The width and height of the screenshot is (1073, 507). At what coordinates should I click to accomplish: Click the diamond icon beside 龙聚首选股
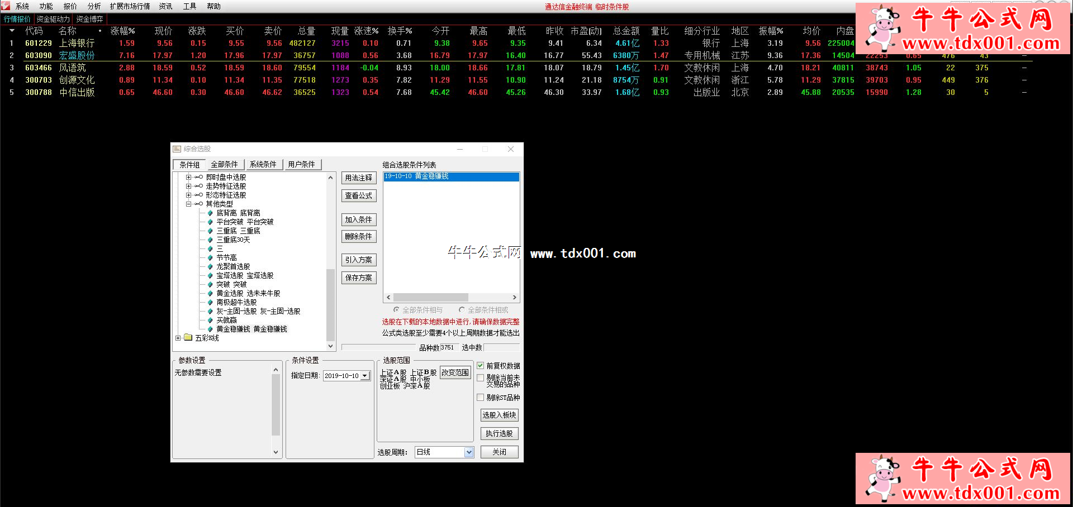210,266
